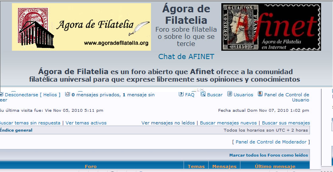Open Panel de Control de Moderador

(271, 142)
